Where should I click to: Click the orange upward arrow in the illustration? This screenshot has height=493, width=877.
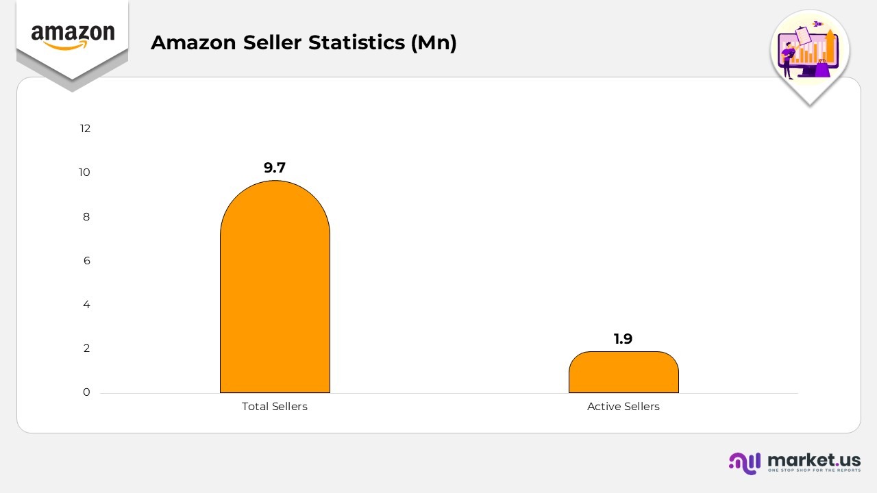(830, 42)
